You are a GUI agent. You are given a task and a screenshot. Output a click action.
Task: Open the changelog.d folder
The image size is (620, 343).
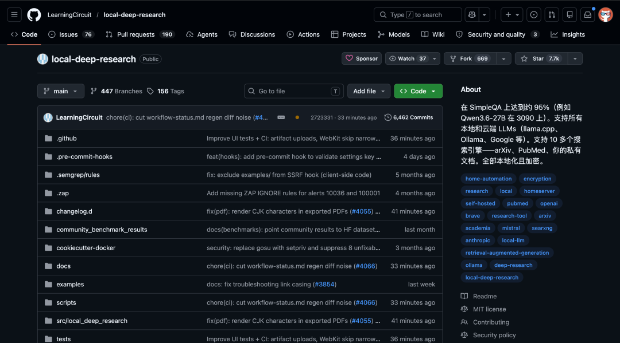(x=74, y=211)
